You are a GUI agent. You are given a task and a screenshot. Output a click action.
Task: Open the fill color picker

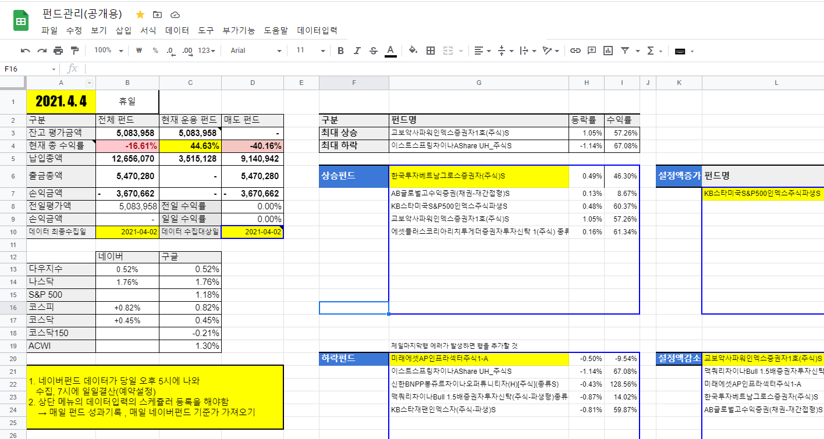(x=413, y=51)
